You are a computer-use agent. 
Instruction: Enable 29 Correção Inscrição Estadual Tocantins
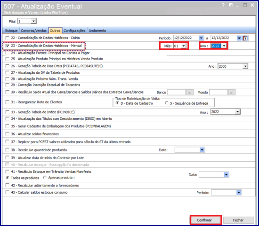tap(7, 85)
